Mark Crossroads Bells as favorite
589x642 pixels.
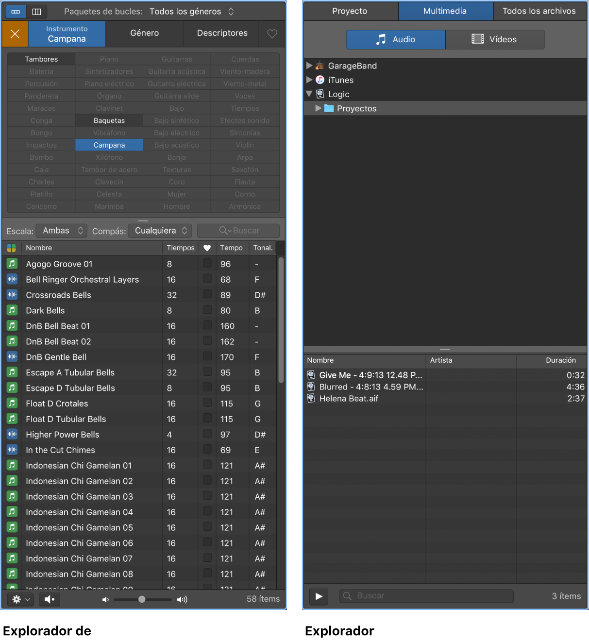[207, 294]
